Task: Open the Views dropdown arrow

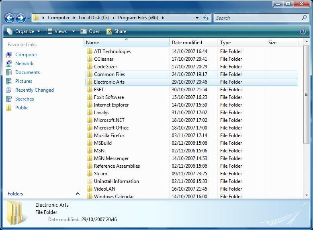Action: click(x=74, y=31)
